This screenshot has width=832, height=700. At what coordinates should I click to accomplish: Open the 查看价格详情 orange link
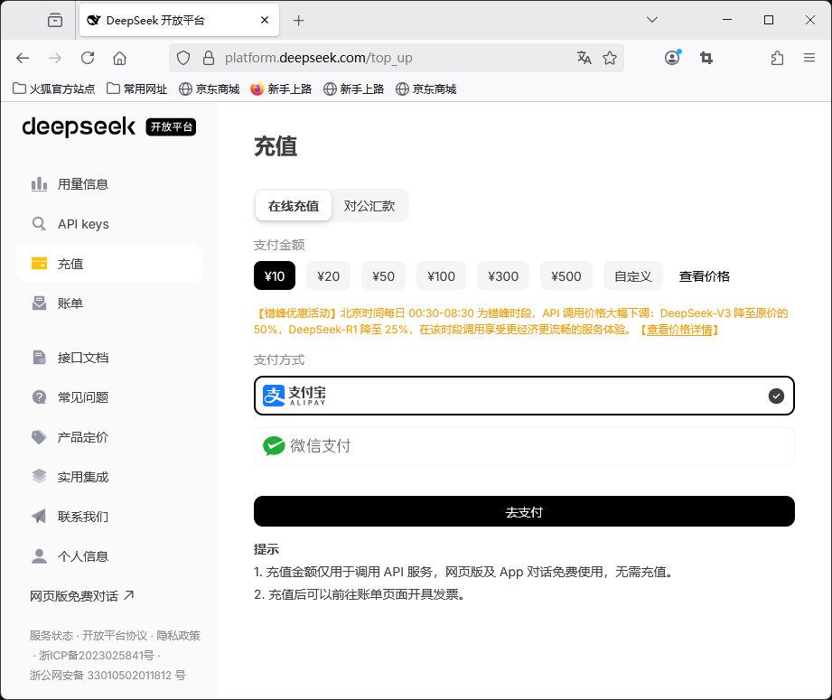click(679, 330)
